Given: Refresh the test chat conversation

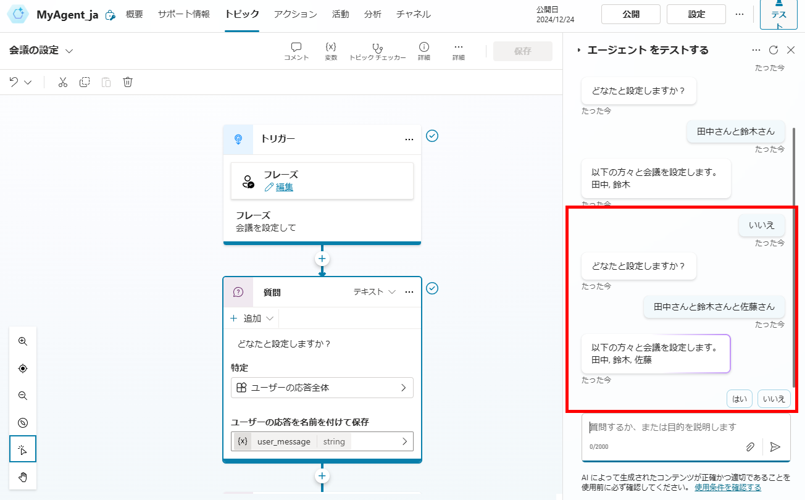Looking at the screenshot, I should point(774,50).
